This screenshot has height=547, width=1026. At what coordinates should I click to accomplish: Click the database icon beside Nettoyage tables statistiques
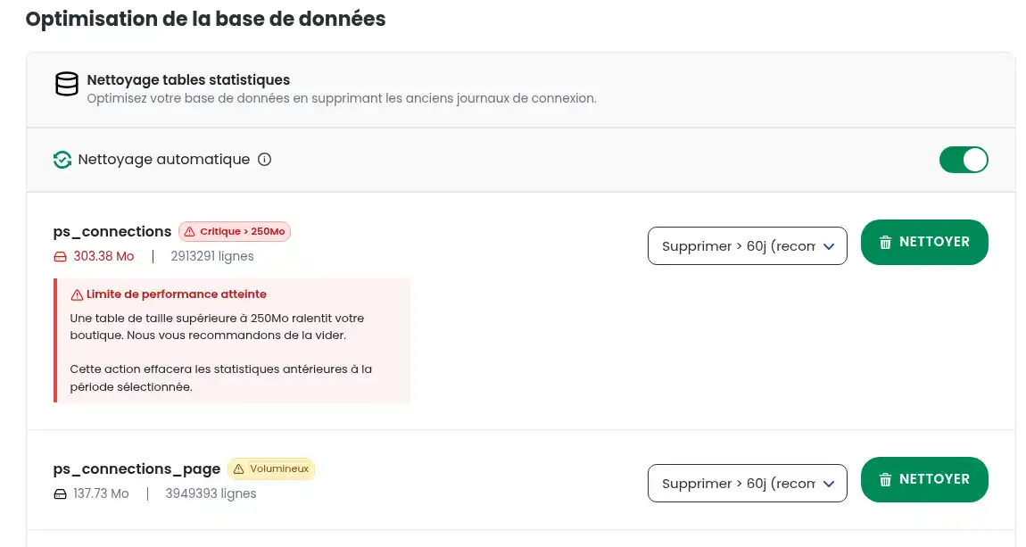(x=67, y=85)
